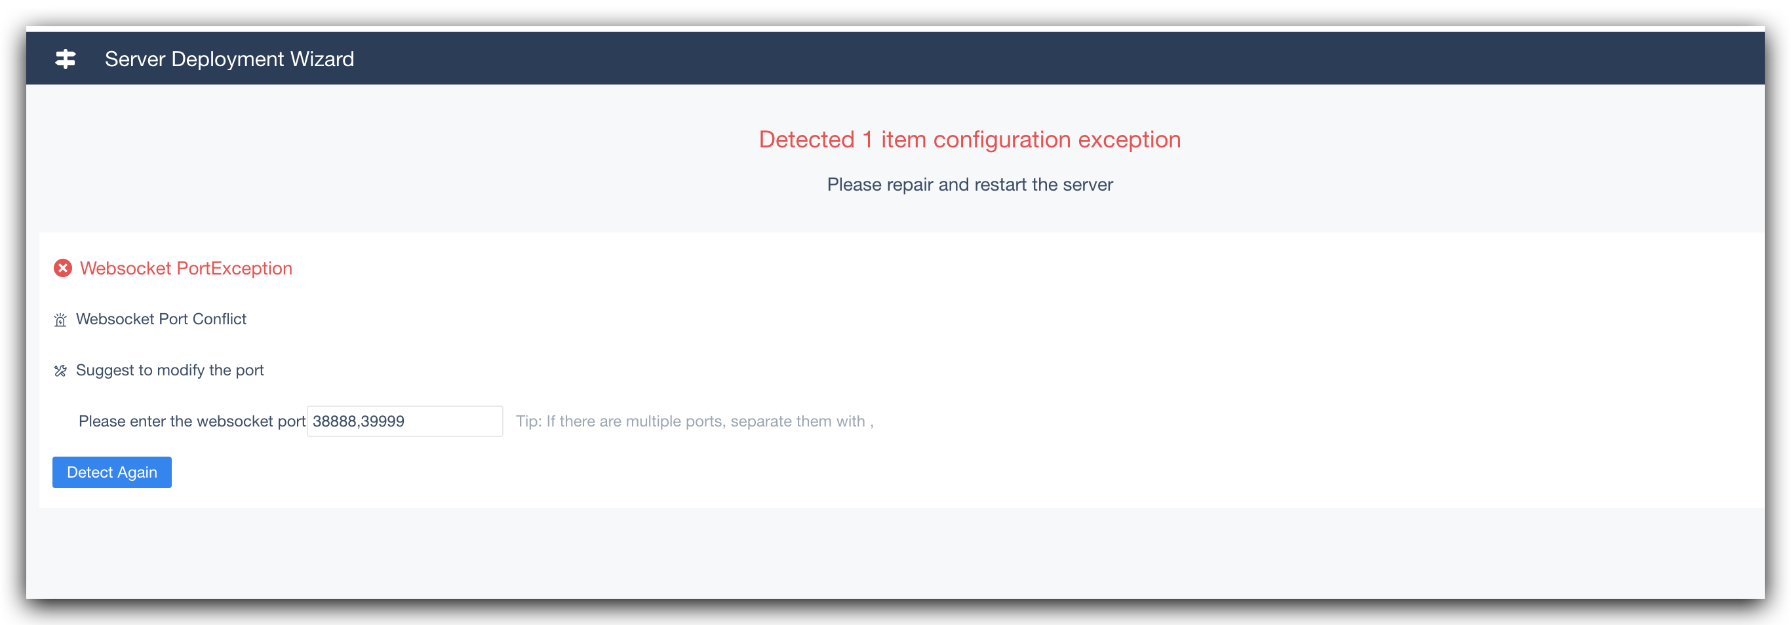Click the tools icon beside the port suggestion
1791x625 pixels.
click(60, 371)
